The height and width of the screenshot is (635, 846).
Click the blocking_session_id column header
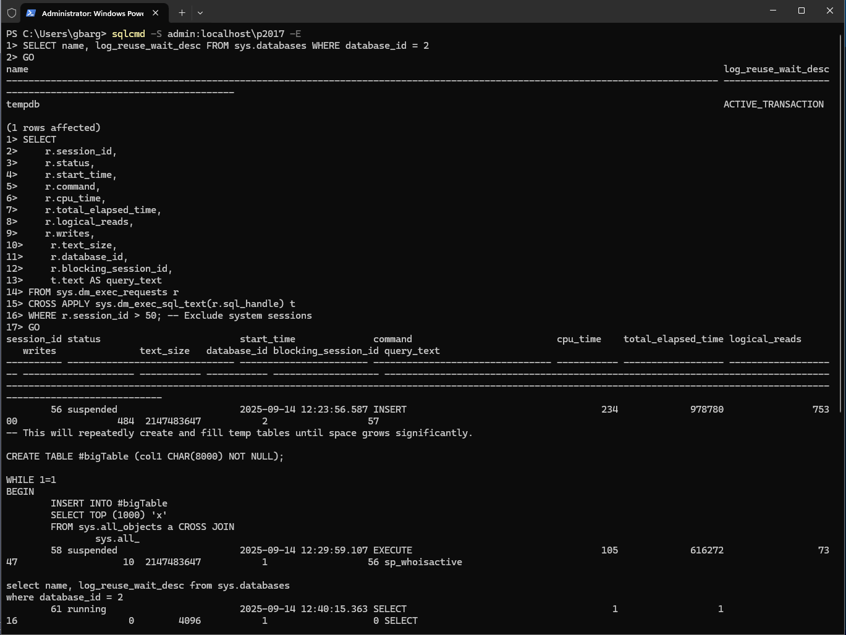326,351
